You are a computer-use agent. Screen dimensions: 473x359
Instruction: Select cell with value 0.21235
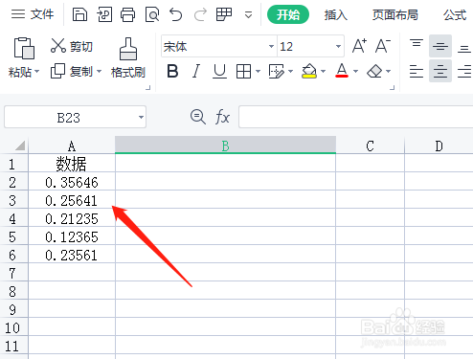click(x=72, y=218)
